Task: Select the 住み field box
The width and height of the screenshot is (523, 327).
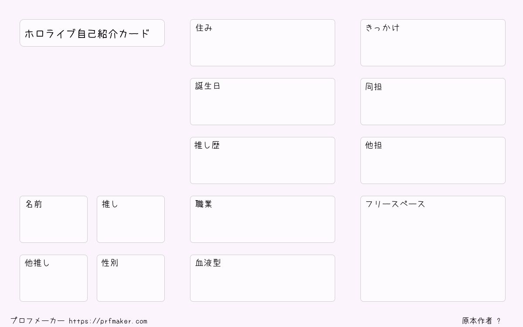Action: tap(262, 43)
